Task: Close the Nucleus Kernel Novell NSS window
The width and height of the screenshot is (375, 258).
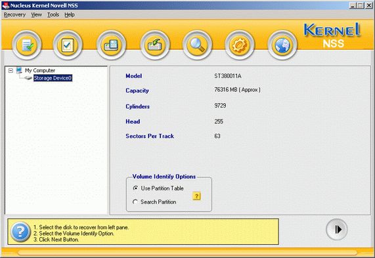Action: tap(369, 5)
